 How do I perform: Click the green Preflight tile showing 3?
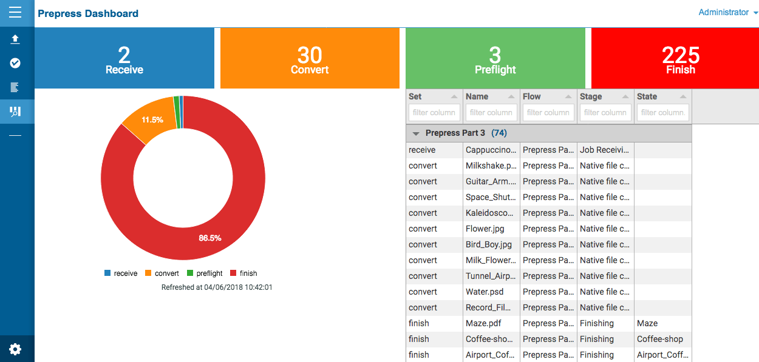coord(495,58)
